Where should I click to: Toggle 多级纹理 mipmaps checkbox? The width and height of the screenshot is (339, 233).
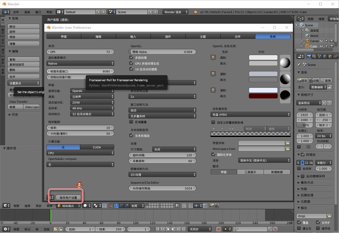tap(131, 57)
